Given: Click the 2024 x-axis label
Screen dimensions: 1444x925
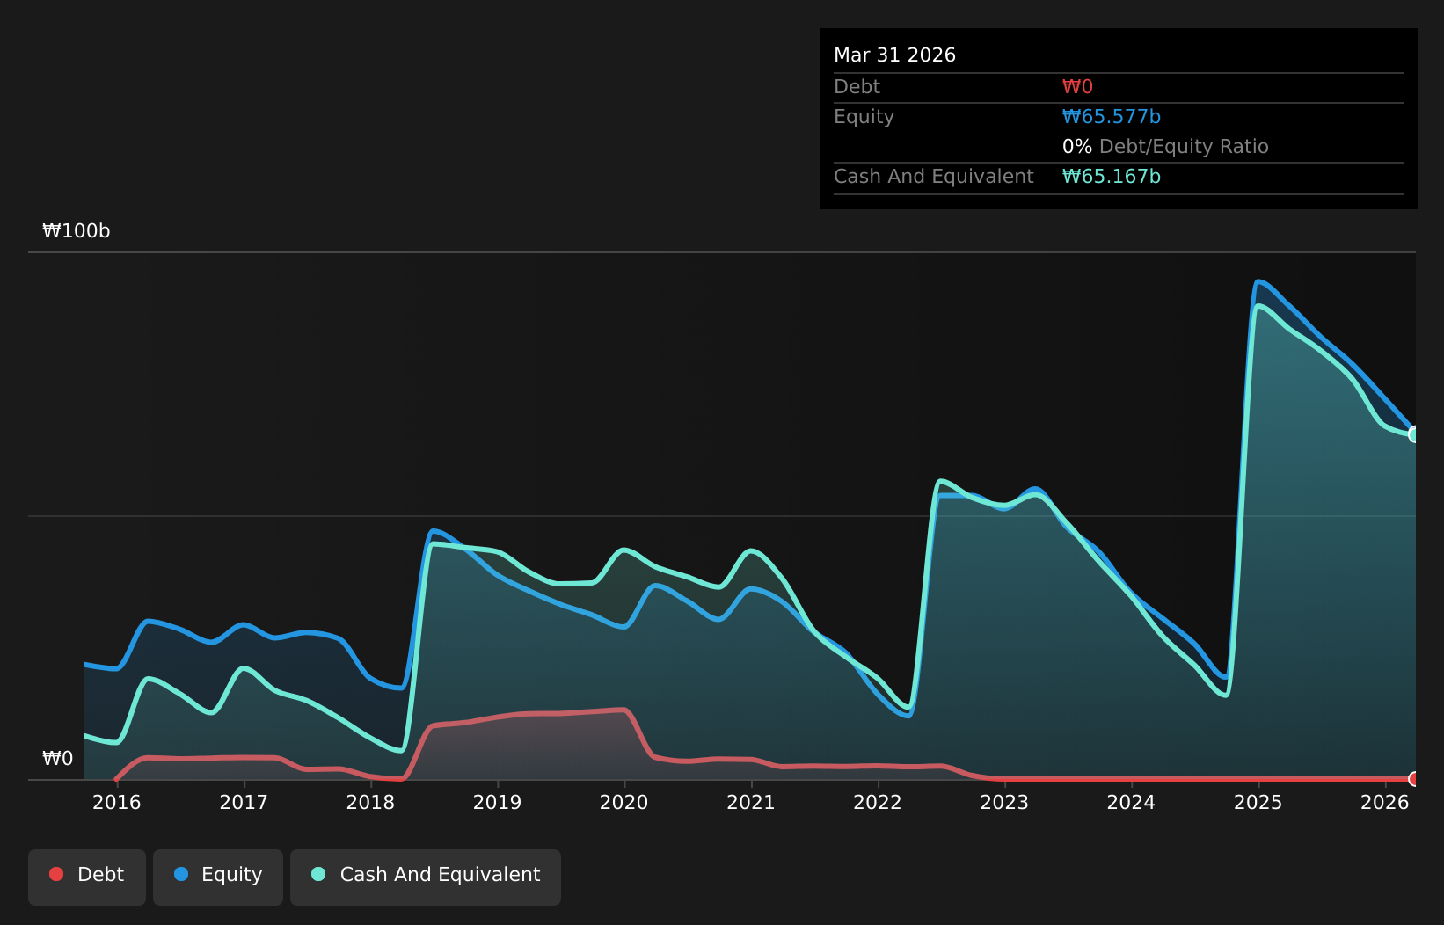Looking at the screenshot, I should (1131, 802).
